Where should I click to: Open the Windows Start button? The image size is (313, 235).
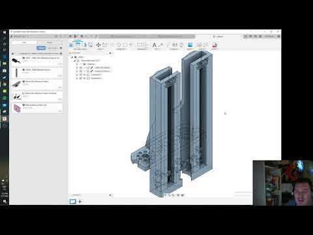[5, 33]
